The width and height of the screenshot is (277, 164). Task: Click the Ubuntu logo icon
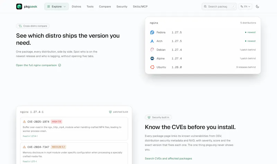pos(152,67)
